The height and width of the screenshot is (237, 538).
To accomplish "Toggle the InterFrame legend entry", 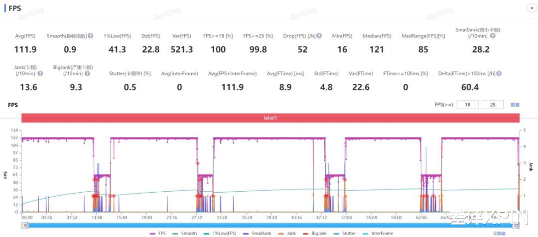I will coord(378,233).
